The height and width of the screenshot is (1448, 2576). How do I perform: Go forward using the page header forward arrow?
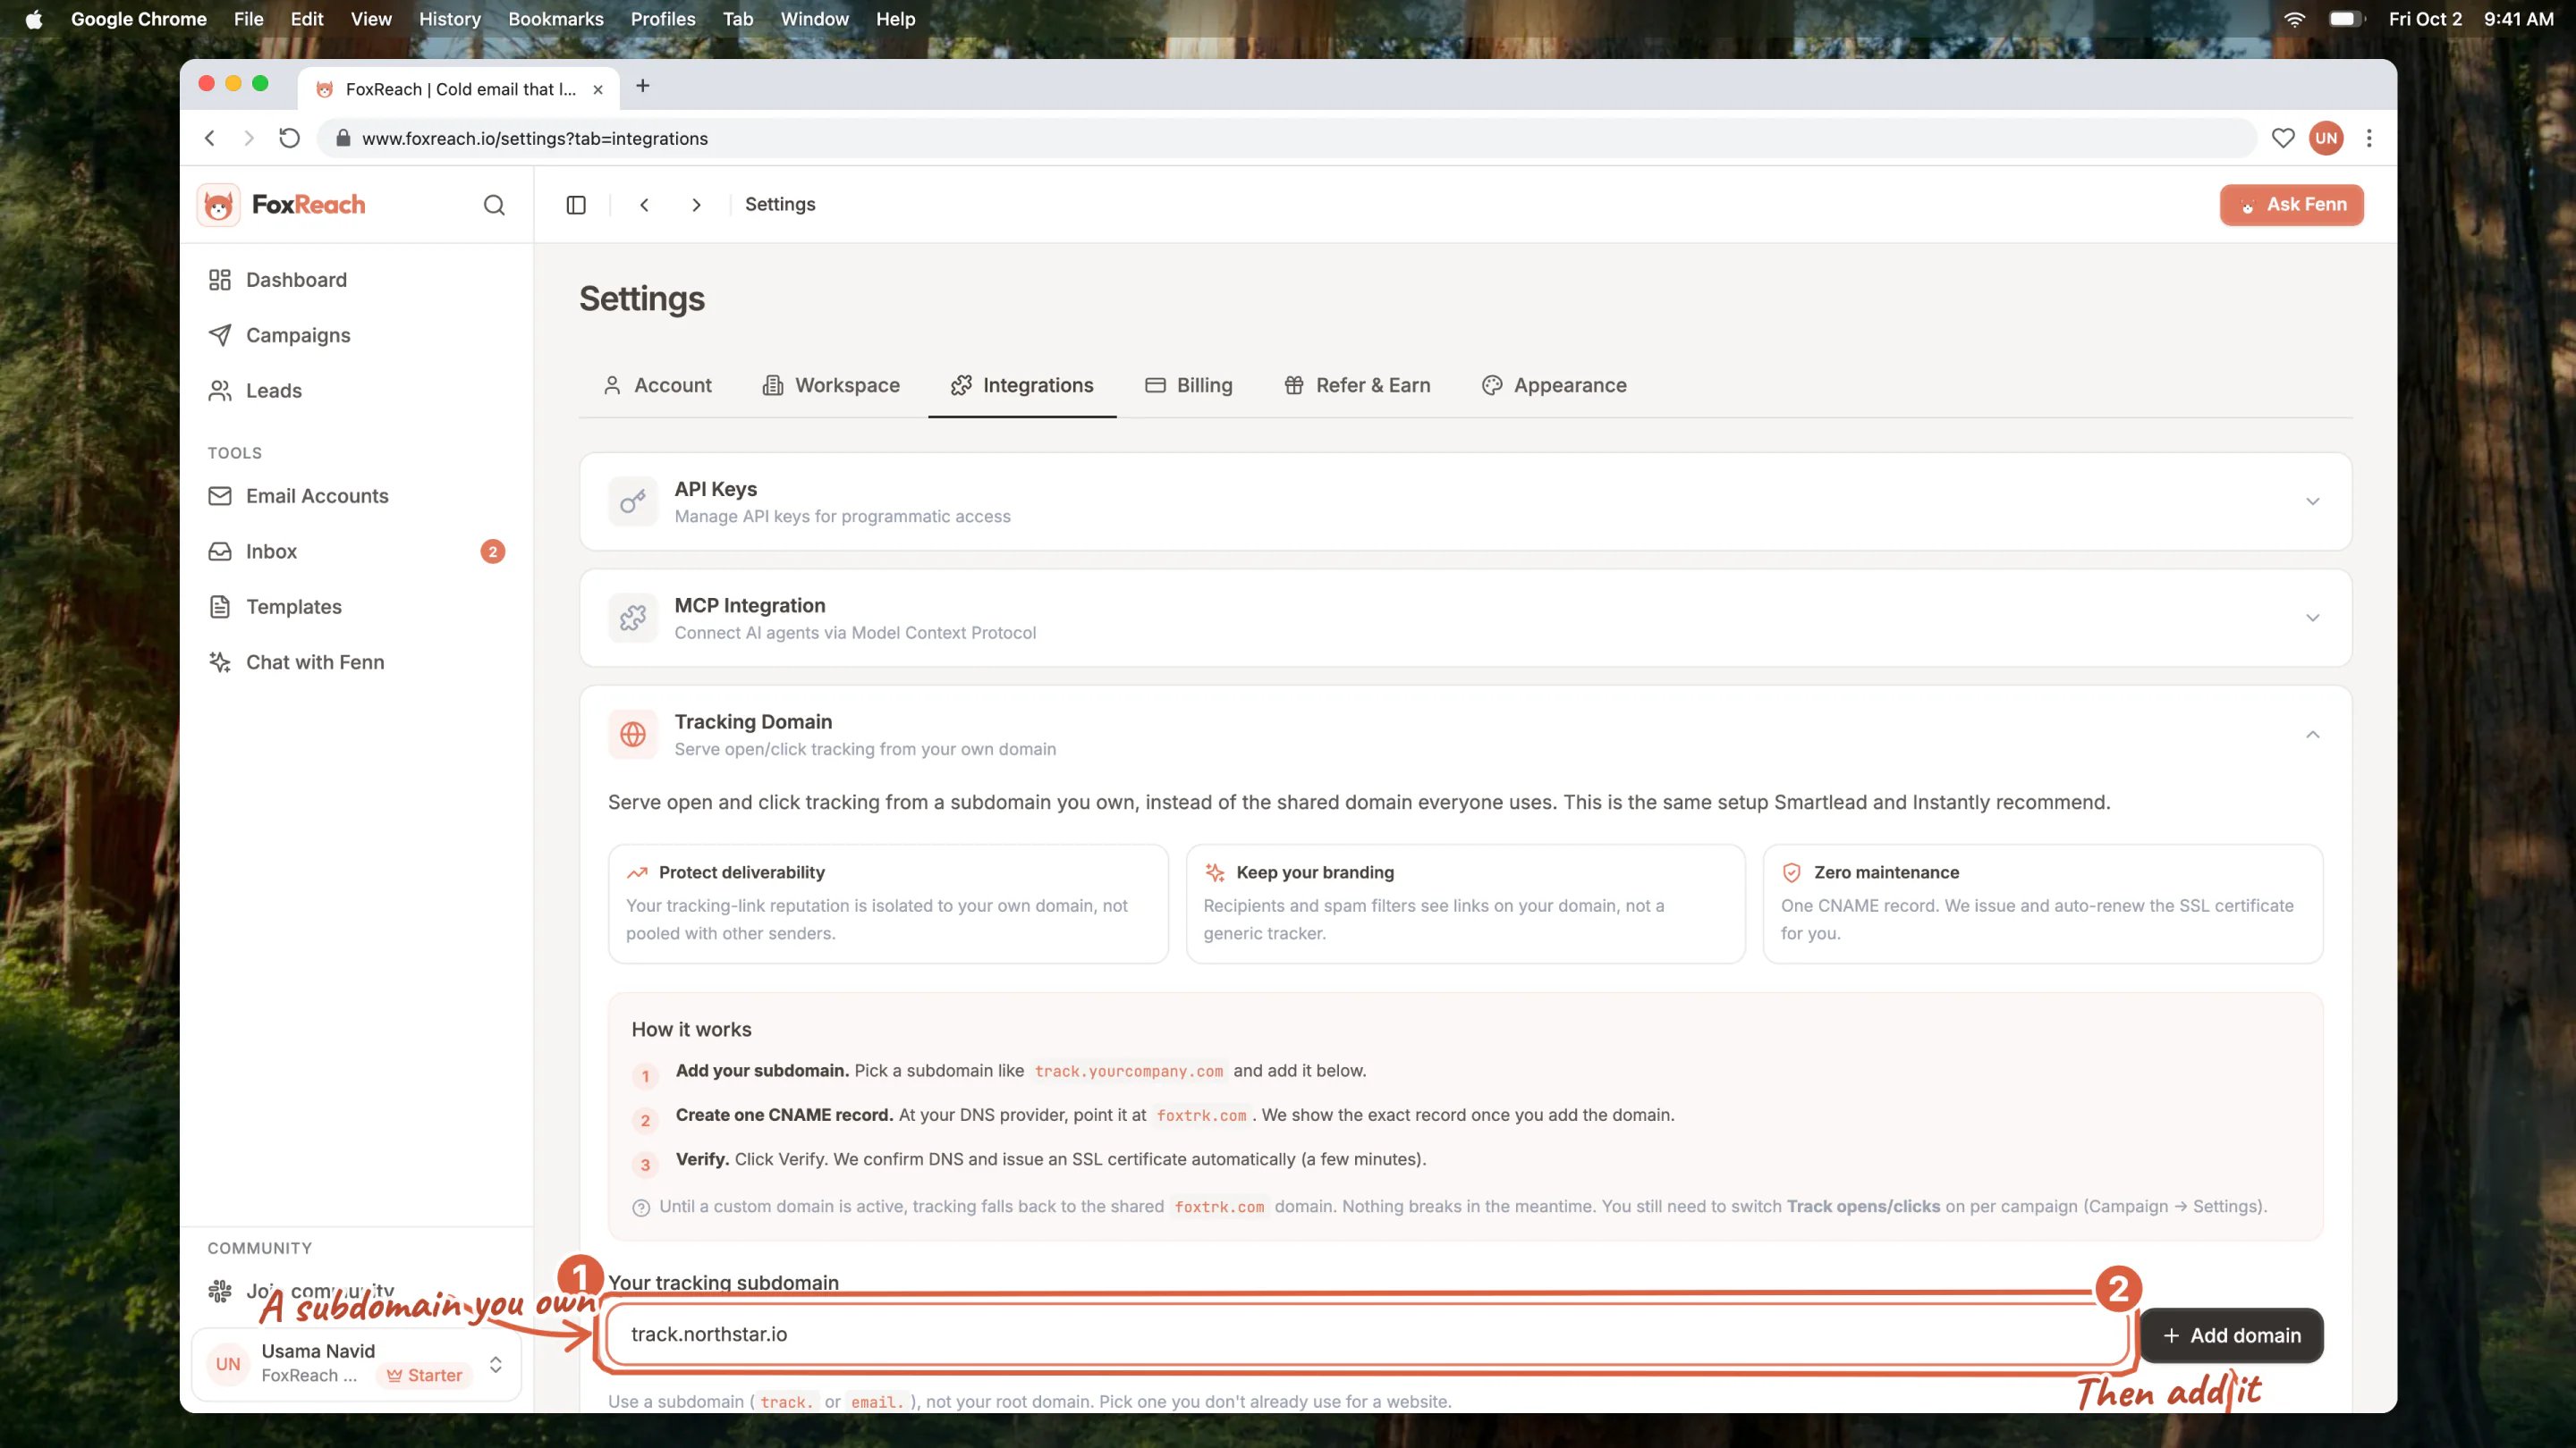[697, 205]
